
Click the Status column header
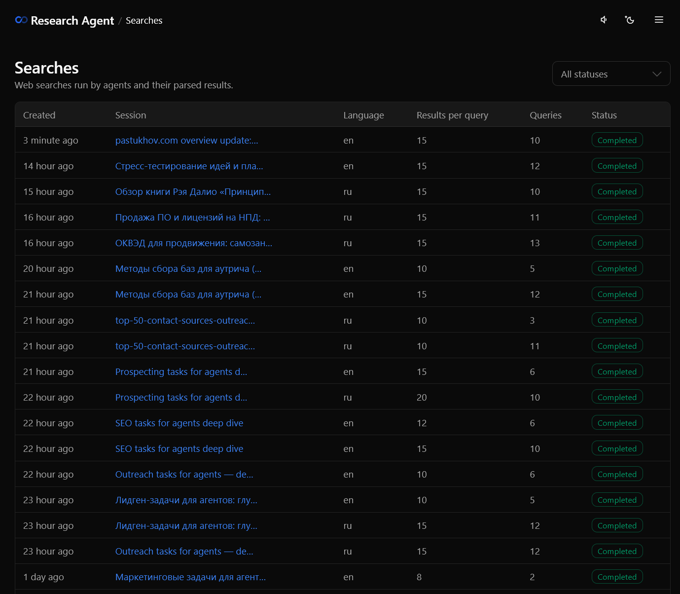point(605,115)
